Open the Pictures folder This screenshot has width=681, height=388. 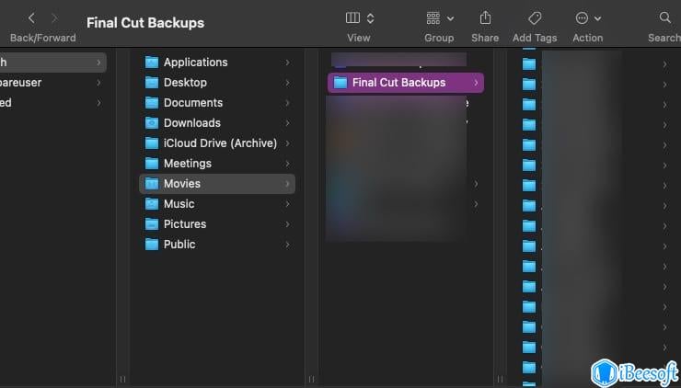tap(184, 224)
